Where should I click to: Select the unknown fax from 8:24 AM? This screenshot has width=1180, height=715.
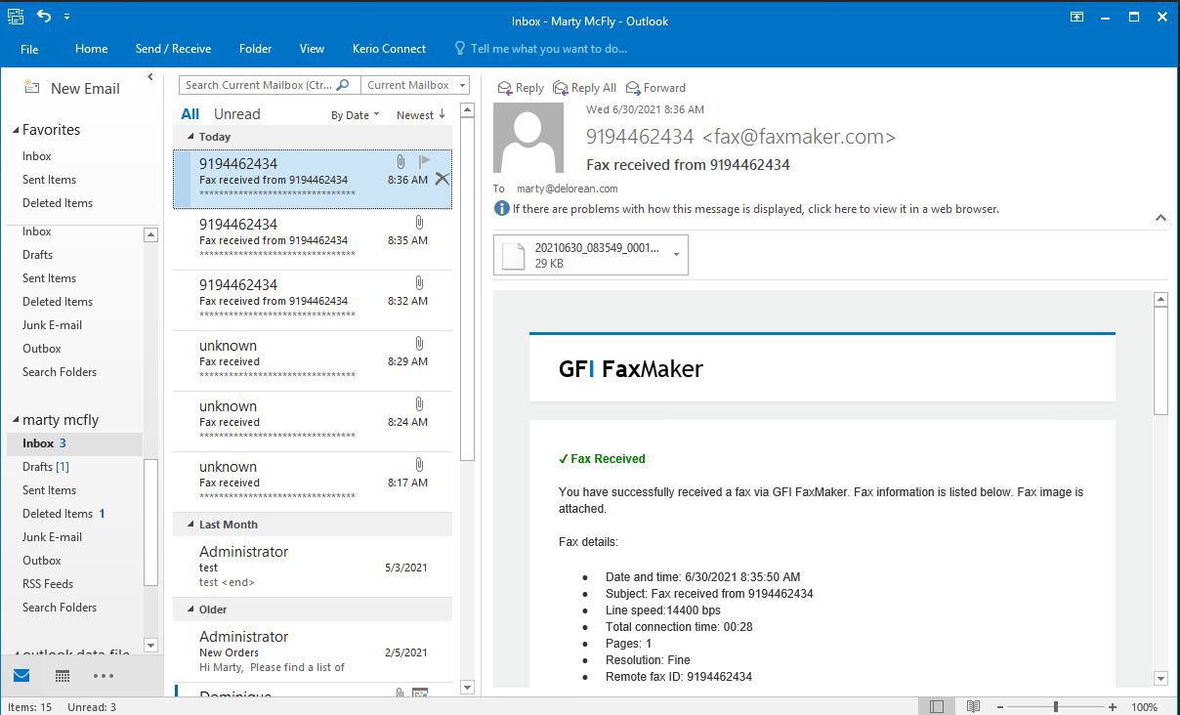[x=313, y=421]
